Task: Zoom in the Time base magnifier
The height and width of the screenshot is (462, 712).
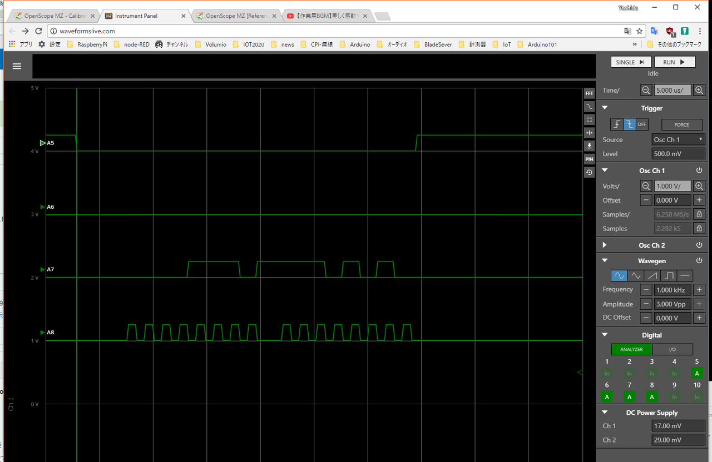Action: click(x=699, y=90)
